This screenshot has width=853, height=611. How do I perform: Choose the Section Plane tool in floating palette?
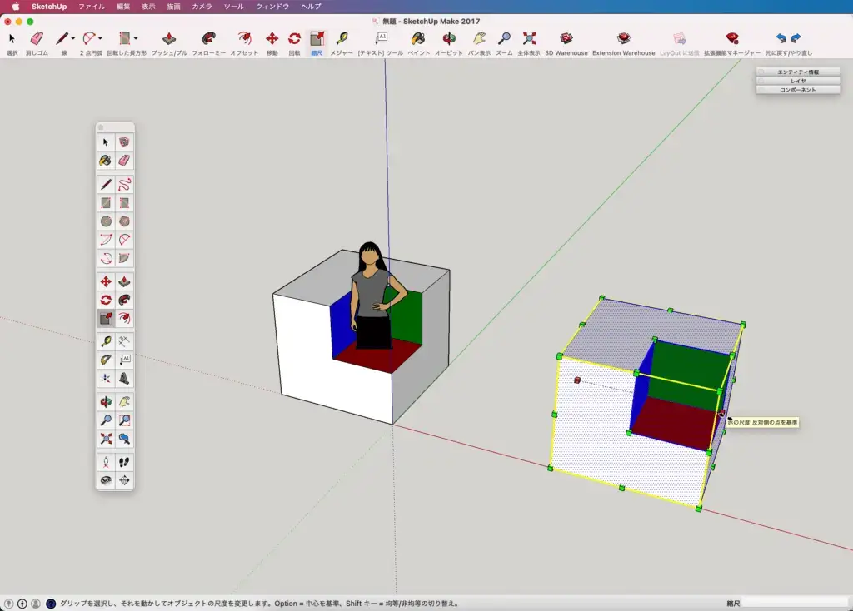[125, 480]
